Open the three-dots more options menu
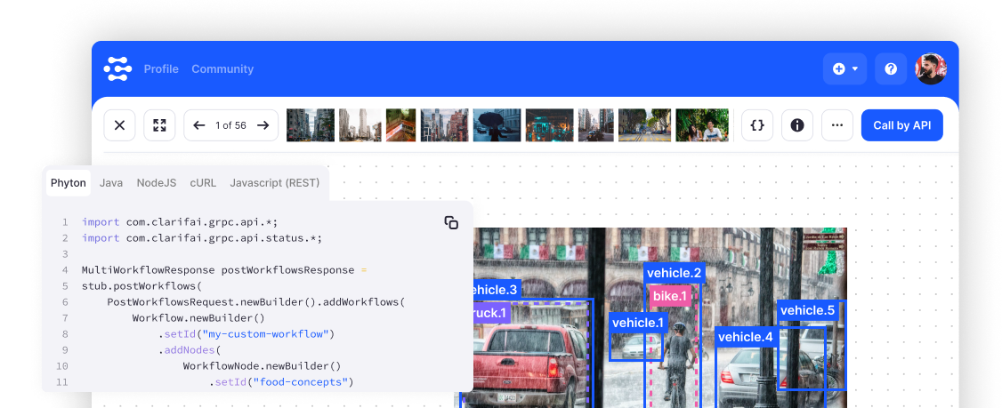 (836, 125)
